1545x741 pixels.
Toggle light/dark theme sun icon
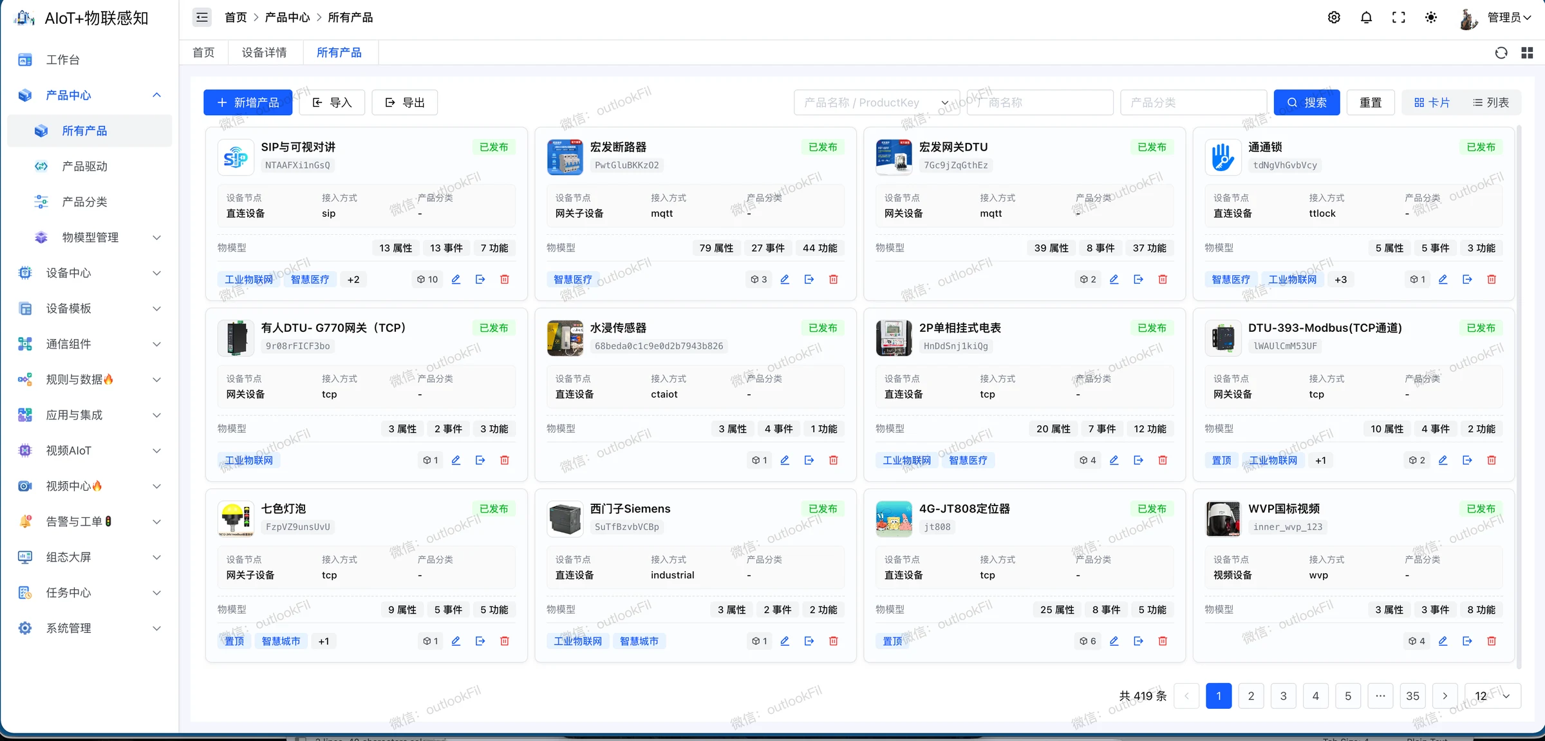[1430, 17]
